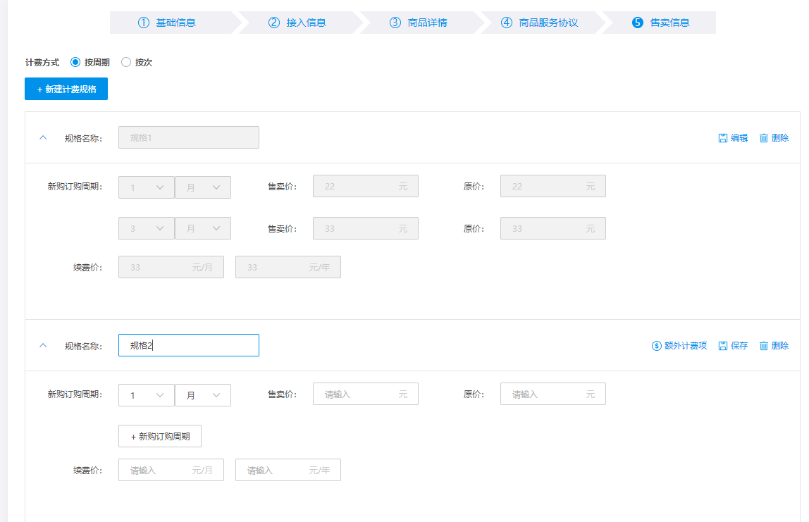The height and width of the screenshot is (522, 809).
Task: Go to step 3 商品详情
Action: coord(419,23)
